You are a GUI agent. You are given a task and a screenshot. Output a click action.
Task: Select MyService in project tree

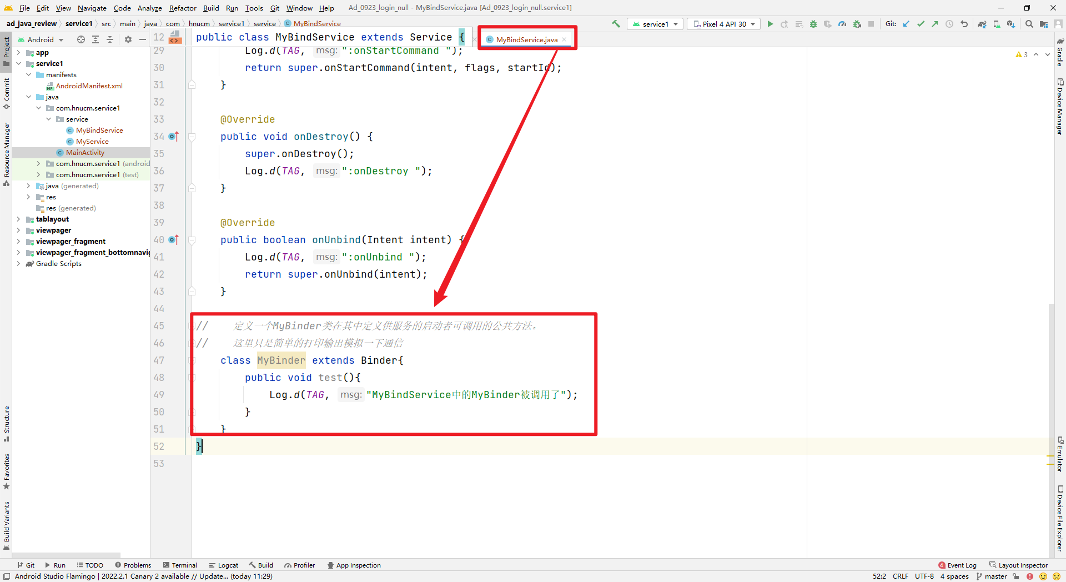tap(92, 142)
